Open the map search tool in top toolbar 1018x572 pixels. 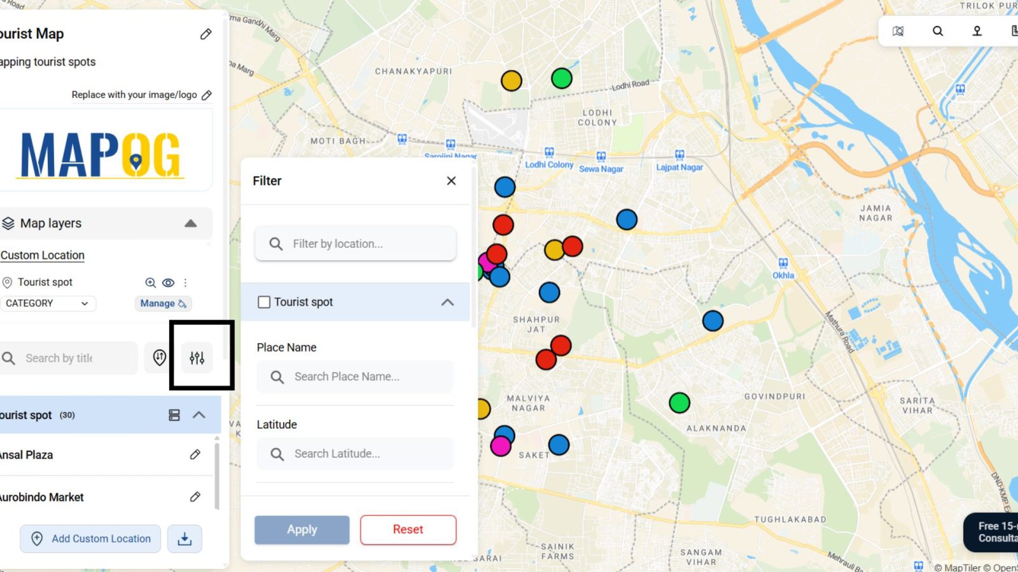coord(937,31)
